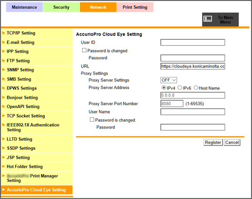Viewport: 252px width, 199px height.
Task: Click the arrow icon beside Hot Folder Setting
Action: point(3,166)
